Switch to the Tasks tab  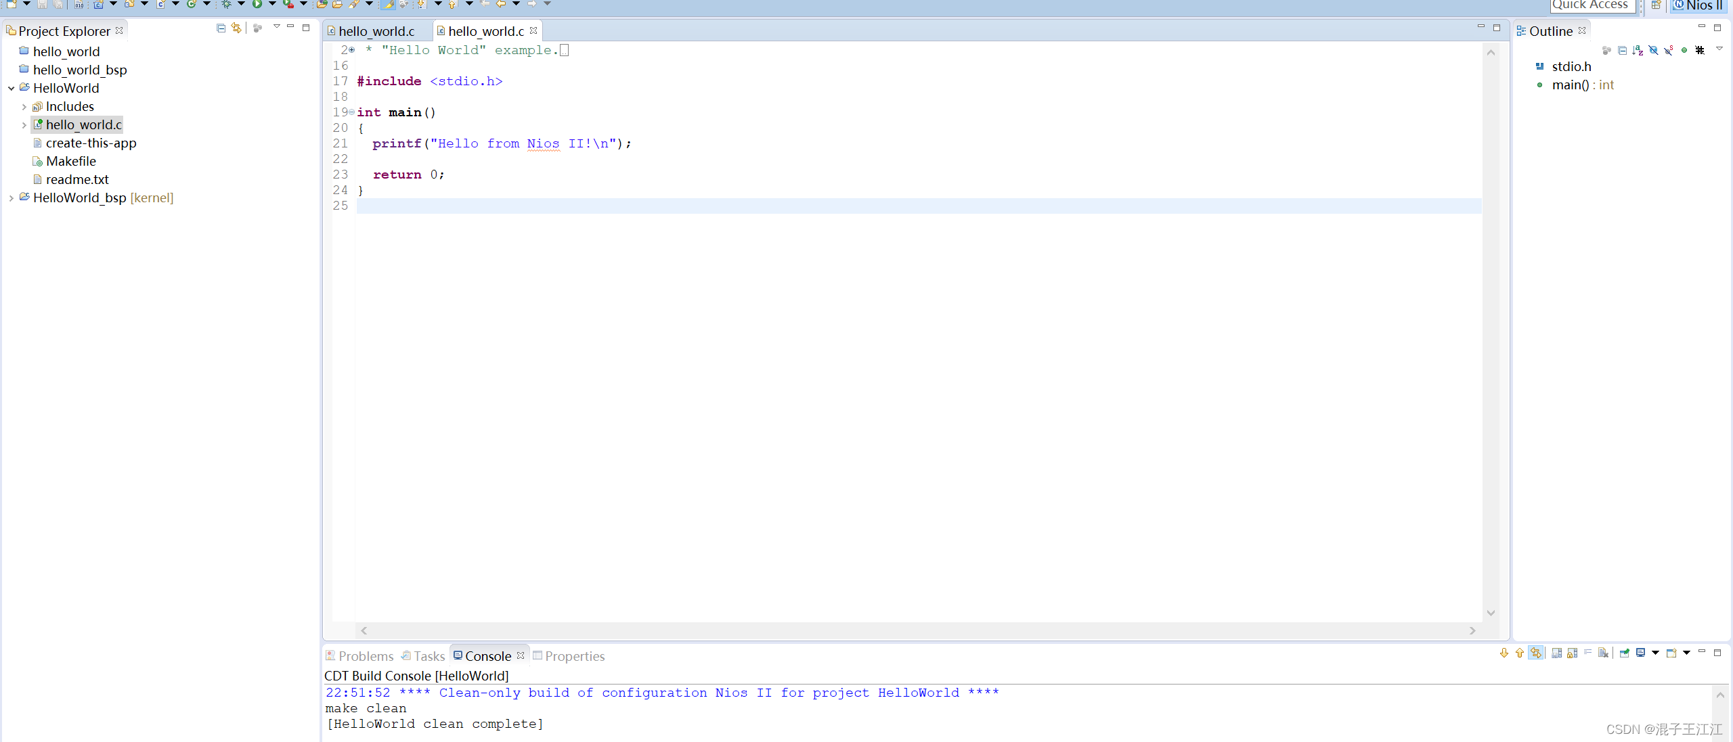point(423,656)
